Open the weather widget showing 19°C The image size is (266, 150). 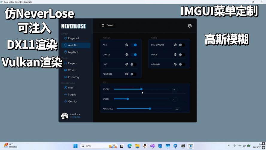point(10,146)
